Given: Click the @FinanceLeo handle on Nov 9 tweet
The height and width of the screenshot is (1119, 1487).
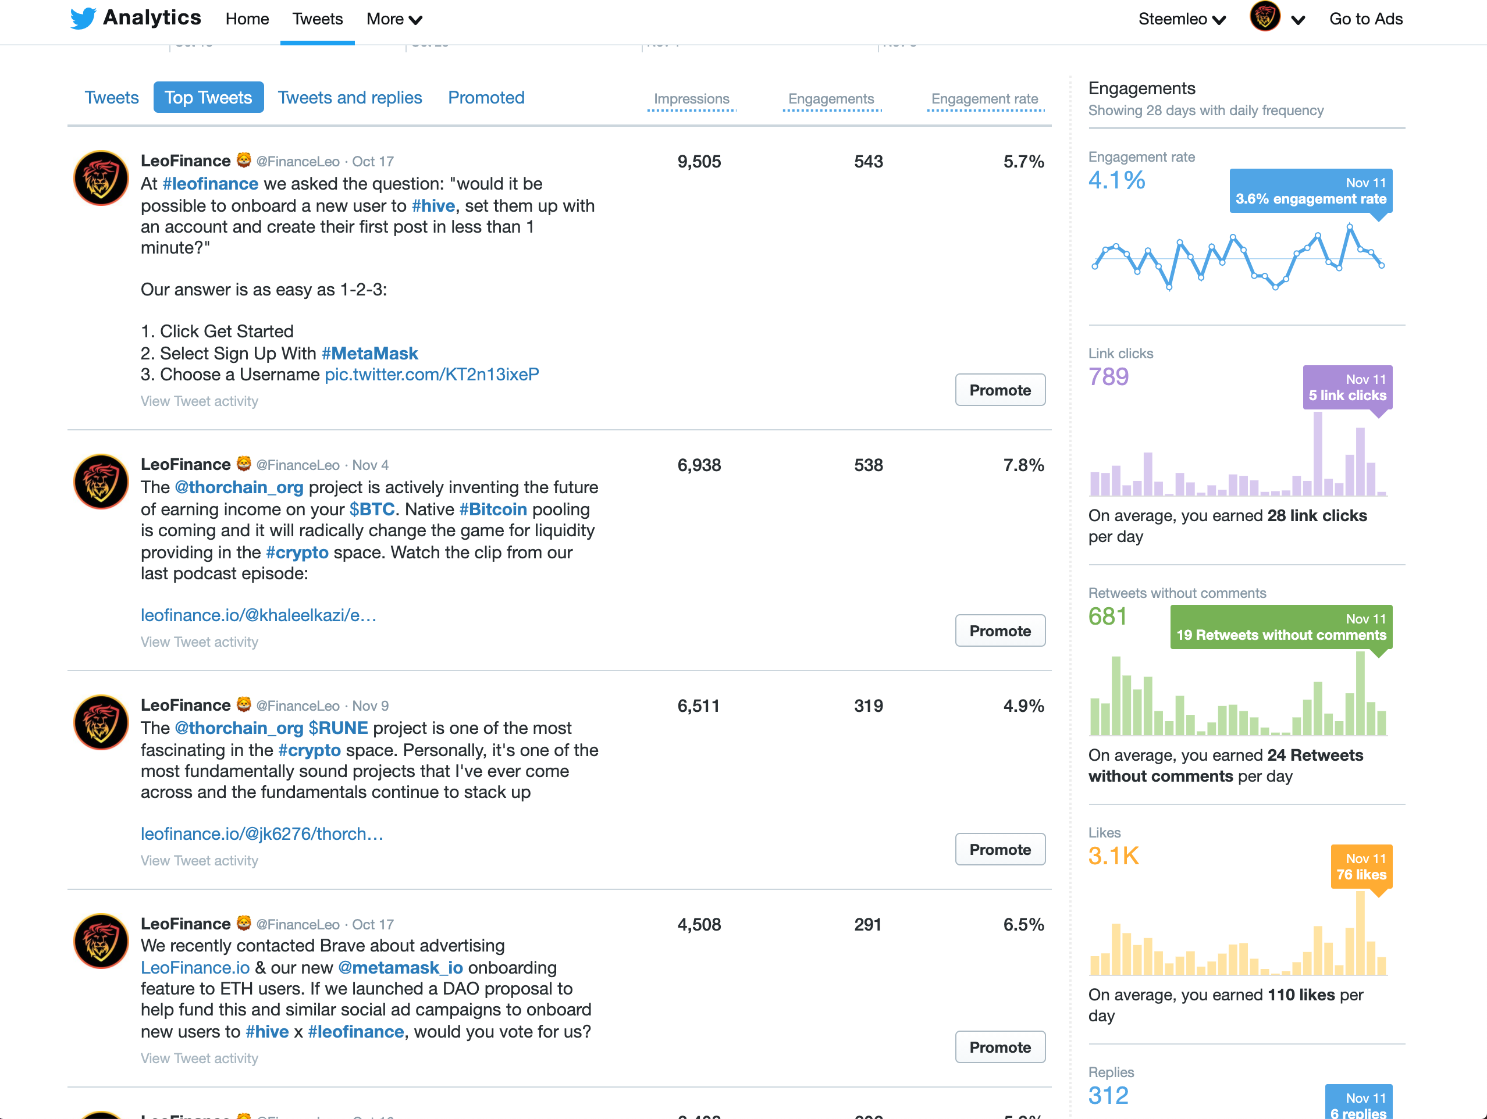Looking at the screenshot, I should click(298, 705).
